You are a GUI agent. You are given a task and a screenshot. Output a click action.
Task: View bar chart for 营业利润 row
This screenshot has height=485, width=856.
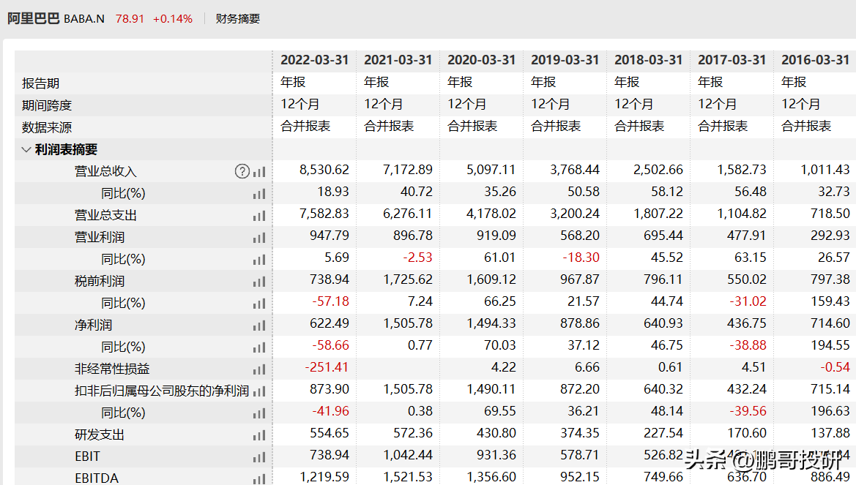(x=259, y=237)
